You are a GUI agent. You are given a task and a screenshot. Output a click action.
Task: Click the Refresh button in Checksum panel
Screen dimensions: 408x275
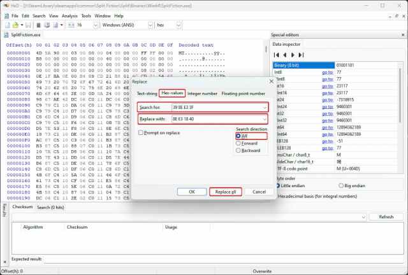click(386, 216)
